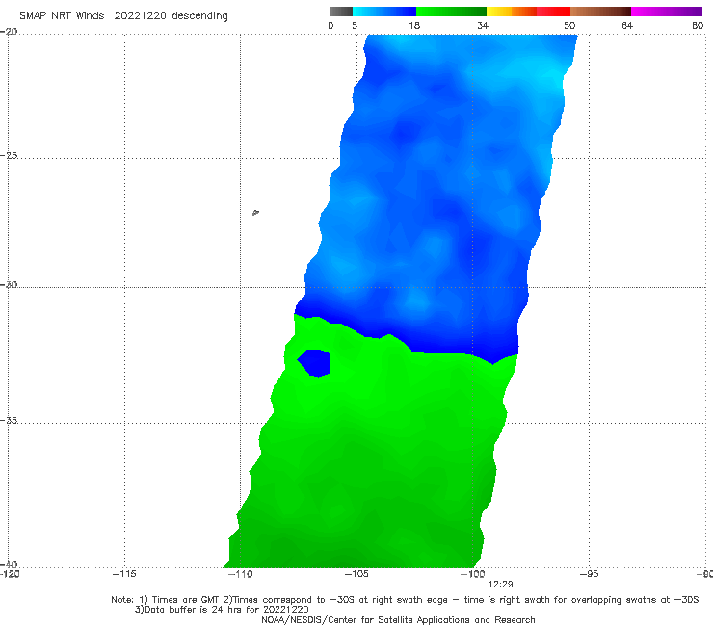Click the color bar label 5
Screen dimensions: 713x626
[x=355, y=25]
